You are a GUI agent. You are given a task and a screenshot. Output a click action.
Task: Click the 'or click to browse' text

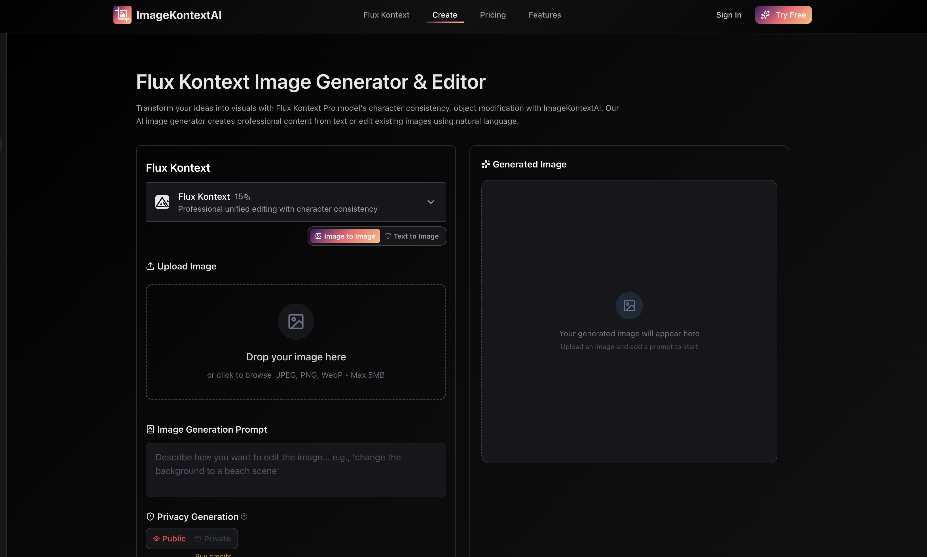[239, 375]
